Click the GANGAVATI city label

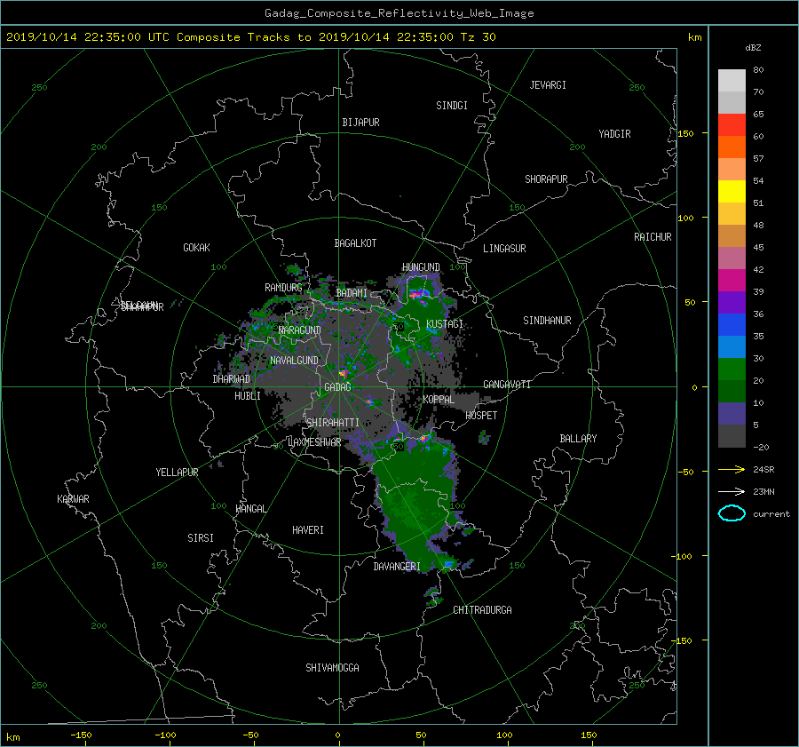[507, 385]
